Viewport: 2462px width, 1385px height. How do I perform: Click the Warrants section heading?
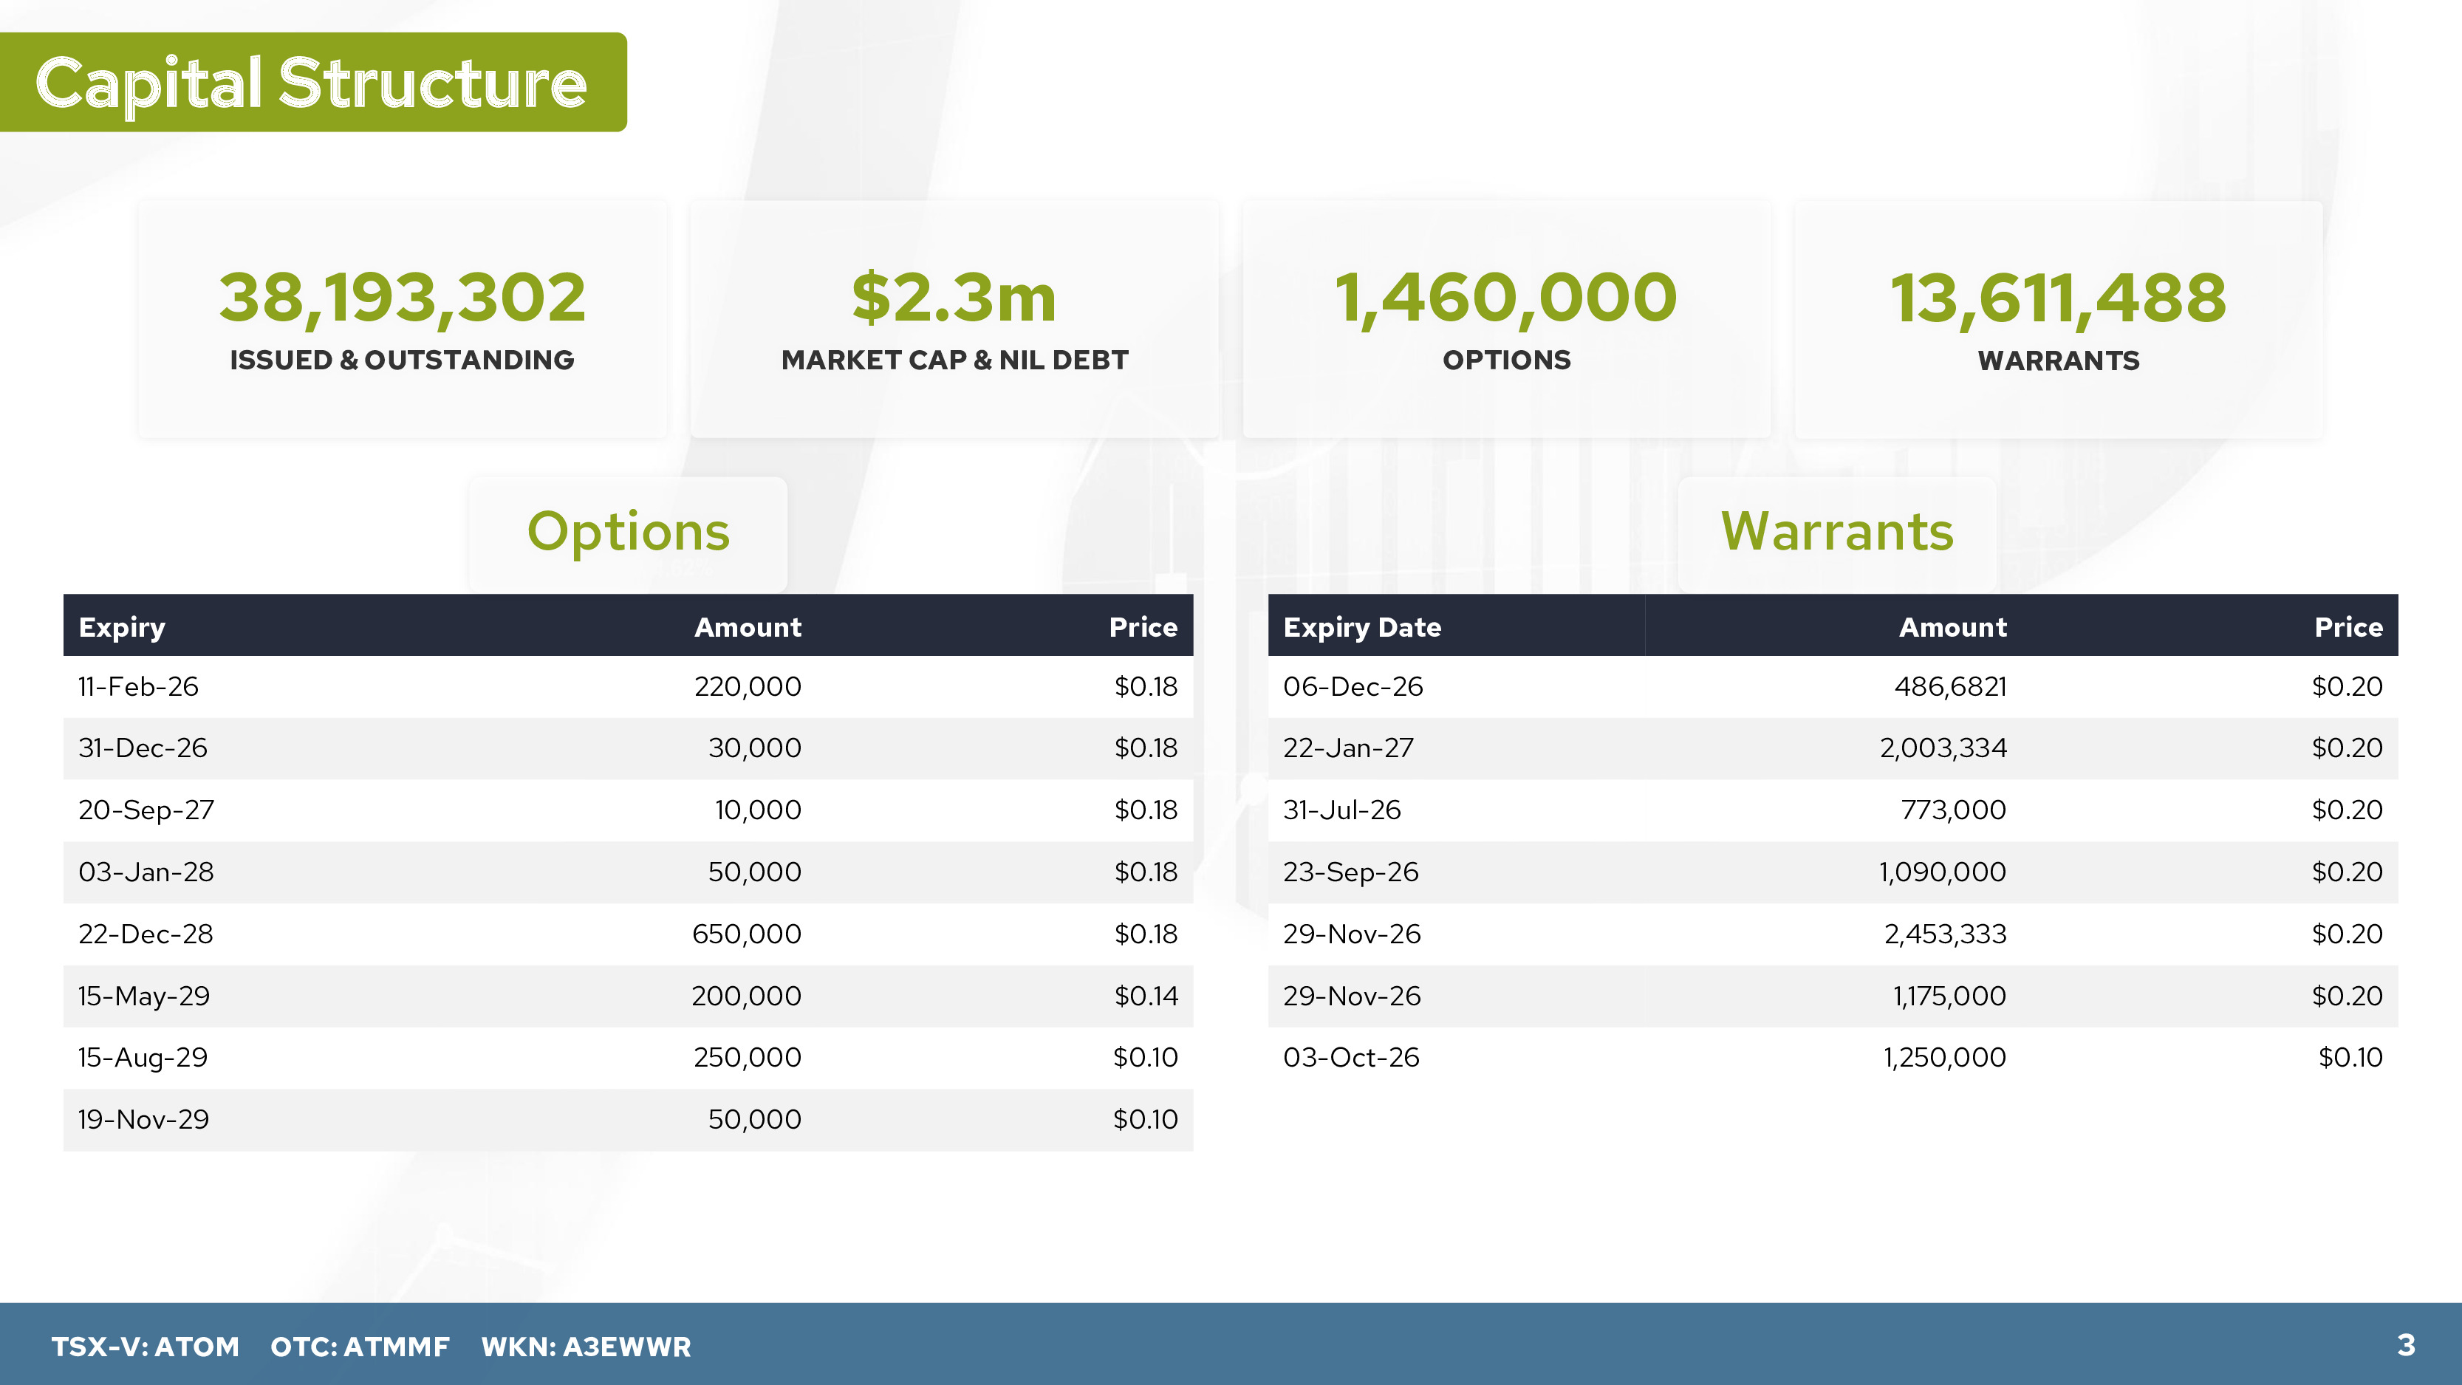(1837, 531)
